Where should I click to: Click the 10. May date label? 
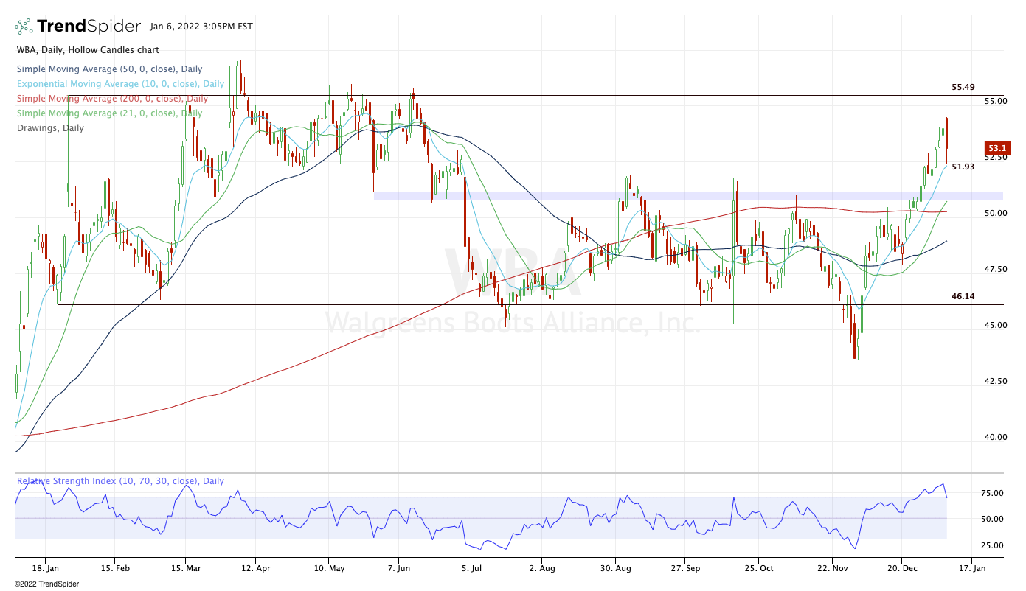[x=328, y=568]
